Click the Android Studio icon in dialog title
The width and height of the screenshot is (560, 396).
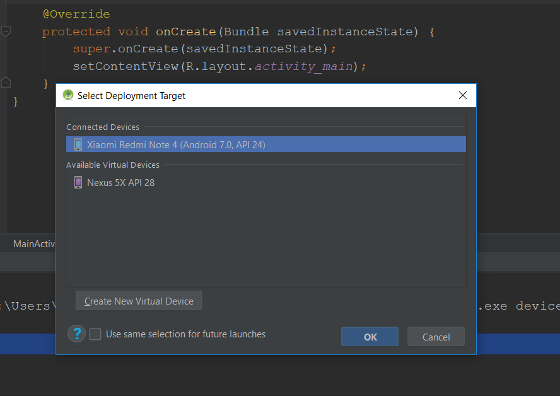(68, 95)
